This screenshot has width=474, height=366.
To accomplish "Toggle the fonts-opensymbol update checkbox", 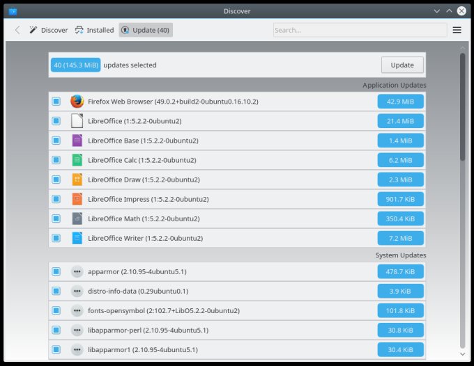I will click(56, 310).
